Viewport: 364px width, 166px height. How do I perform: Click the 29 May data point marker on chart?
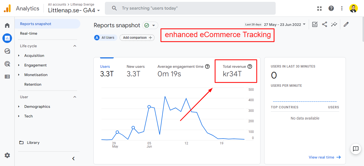117,132
